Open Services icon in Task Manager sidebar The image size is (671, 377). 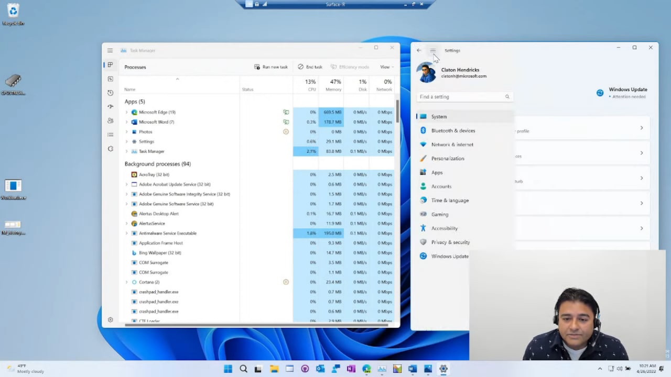coord(110,149)
